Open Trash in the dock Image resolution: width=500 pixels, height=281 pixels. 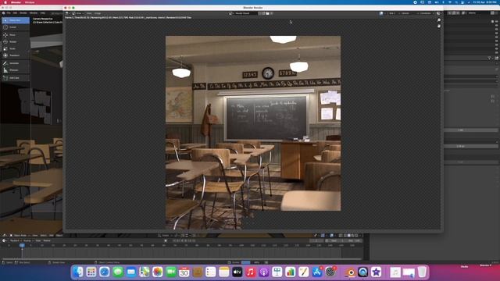422,272
